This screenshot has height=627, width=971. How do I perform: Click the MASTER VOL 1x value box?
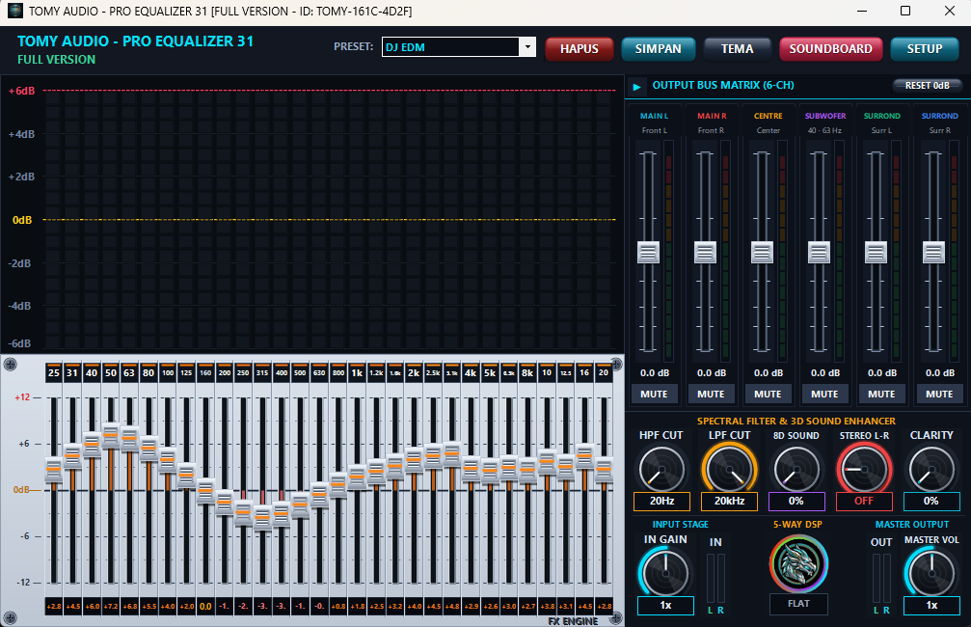(x=931, y=606)
